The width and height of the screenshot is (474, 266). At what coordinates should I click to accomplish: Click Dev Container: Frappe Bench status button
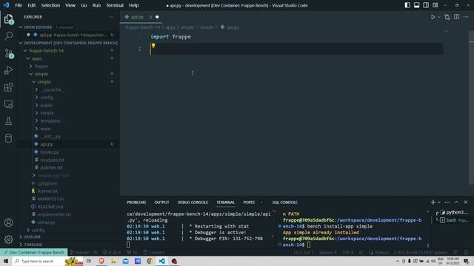point(33,253)
